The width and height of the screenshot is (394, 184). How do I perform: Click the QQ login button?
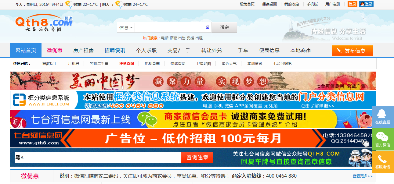[x=366, y=4]
